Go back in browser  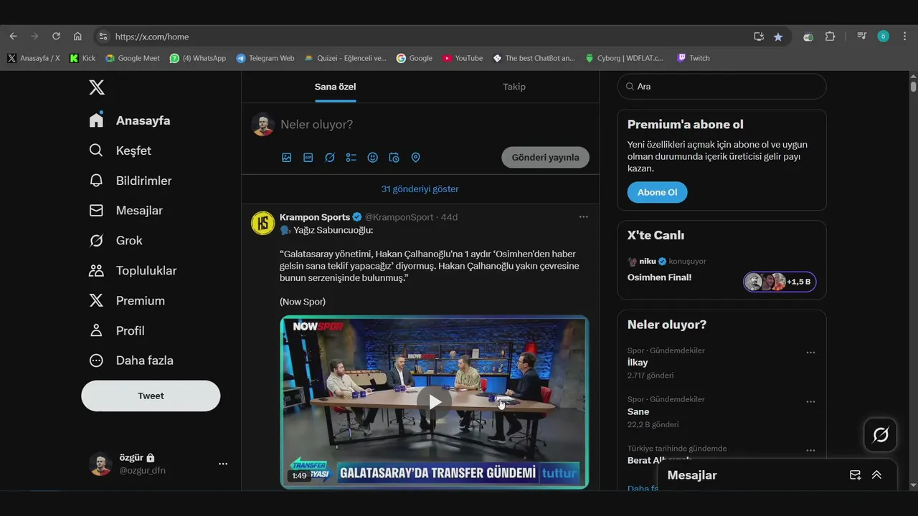(13, 37)
